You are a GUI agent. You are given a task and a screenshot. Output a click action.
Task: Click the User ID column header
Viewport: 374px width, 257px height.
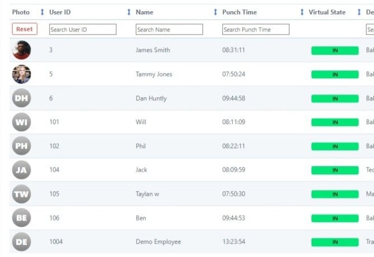pyautogui.click(x=60, y=12)
